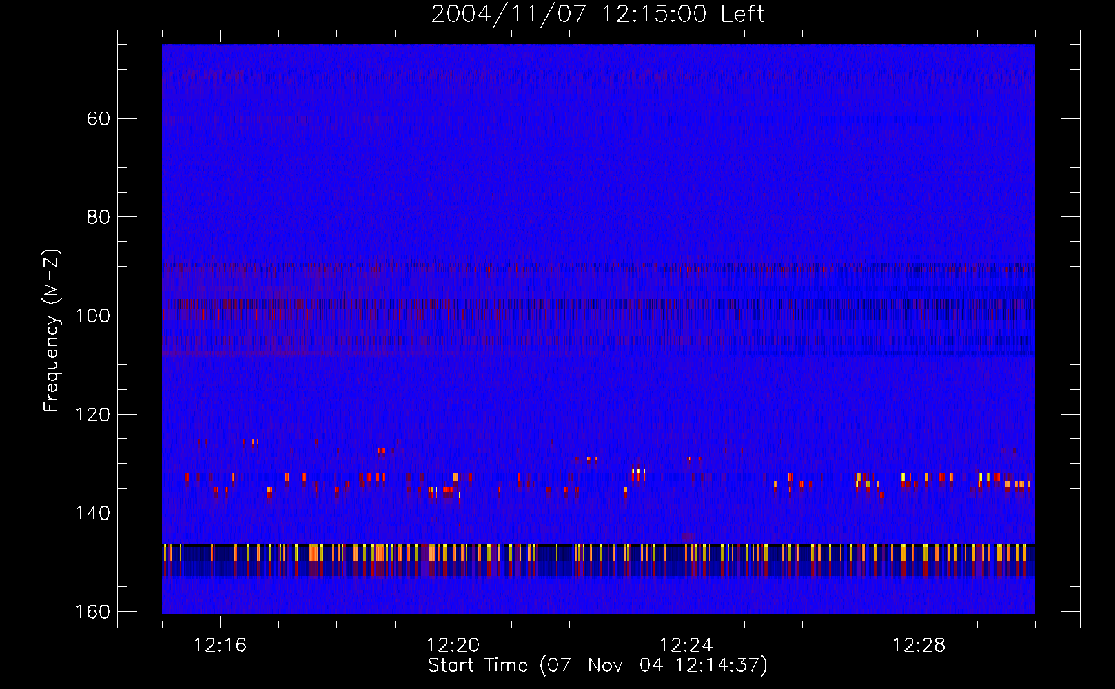
Task: Click the plot title "2004/11/07 12:15:00 Left"
Action: [x=597, y=14]
